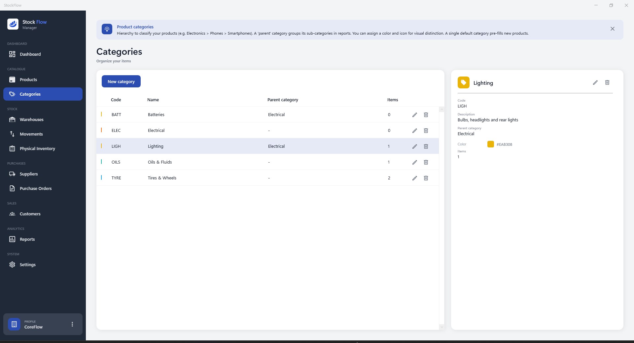The width and height of the screenshot is (634, 343).
Task: Click the Categories tag icon in sidebar
Action: tap(12, 94)
